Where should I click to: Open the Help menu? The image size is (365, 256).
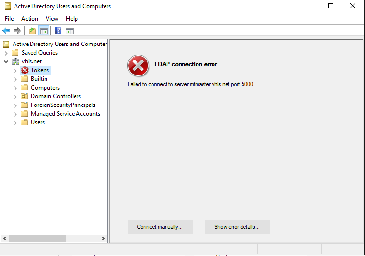click(x=72, y=19)
